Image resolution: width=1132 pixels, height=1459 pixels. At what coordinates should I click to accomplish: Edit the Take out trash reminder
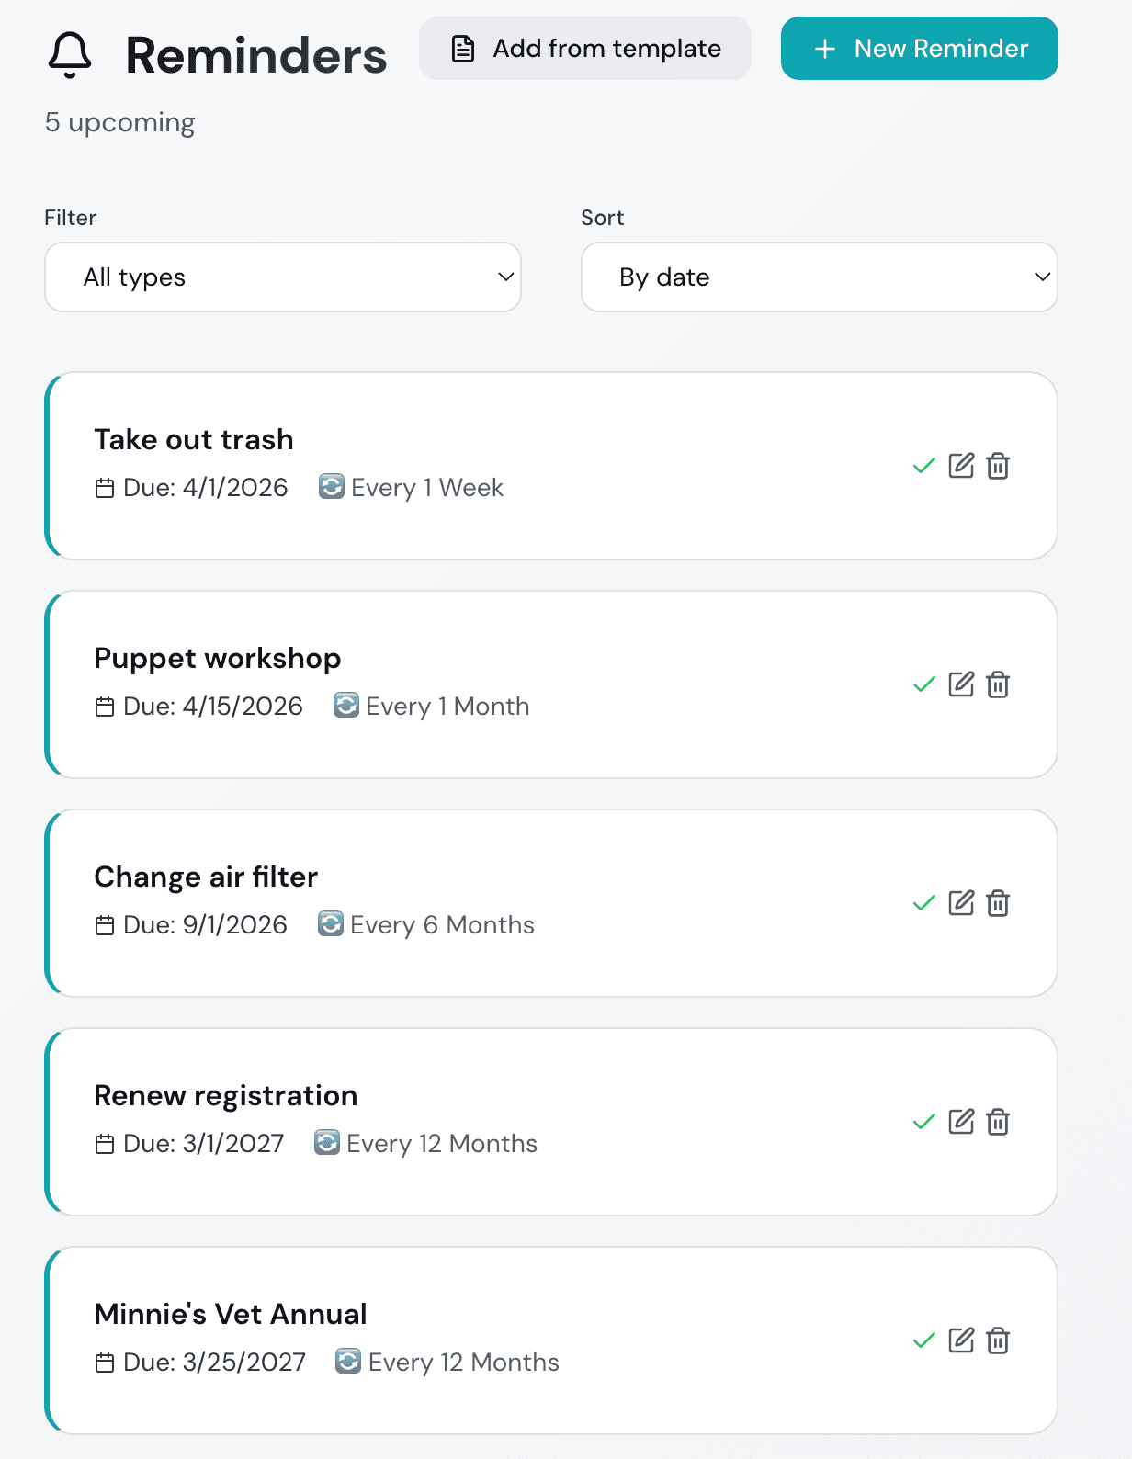point(961,466)
